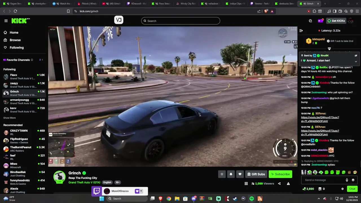
Task: Open kevv channel in Following list
Action: point(24,110)
